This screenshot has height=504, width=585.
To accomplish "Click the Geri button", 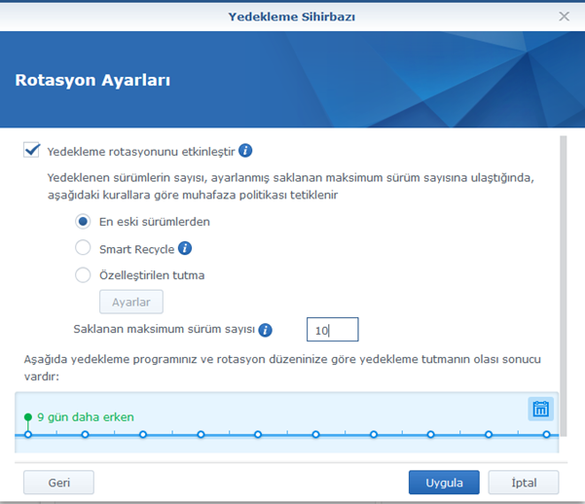I will tap(59, 483).
